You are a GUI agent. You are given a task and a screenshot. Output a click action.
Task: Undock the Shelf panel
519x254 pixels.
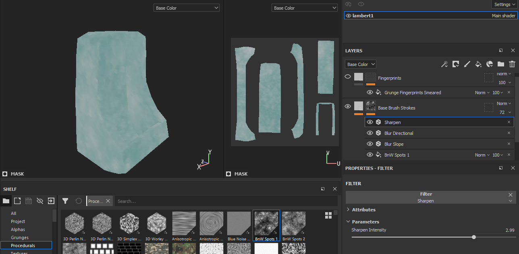(x=323, y=189)
